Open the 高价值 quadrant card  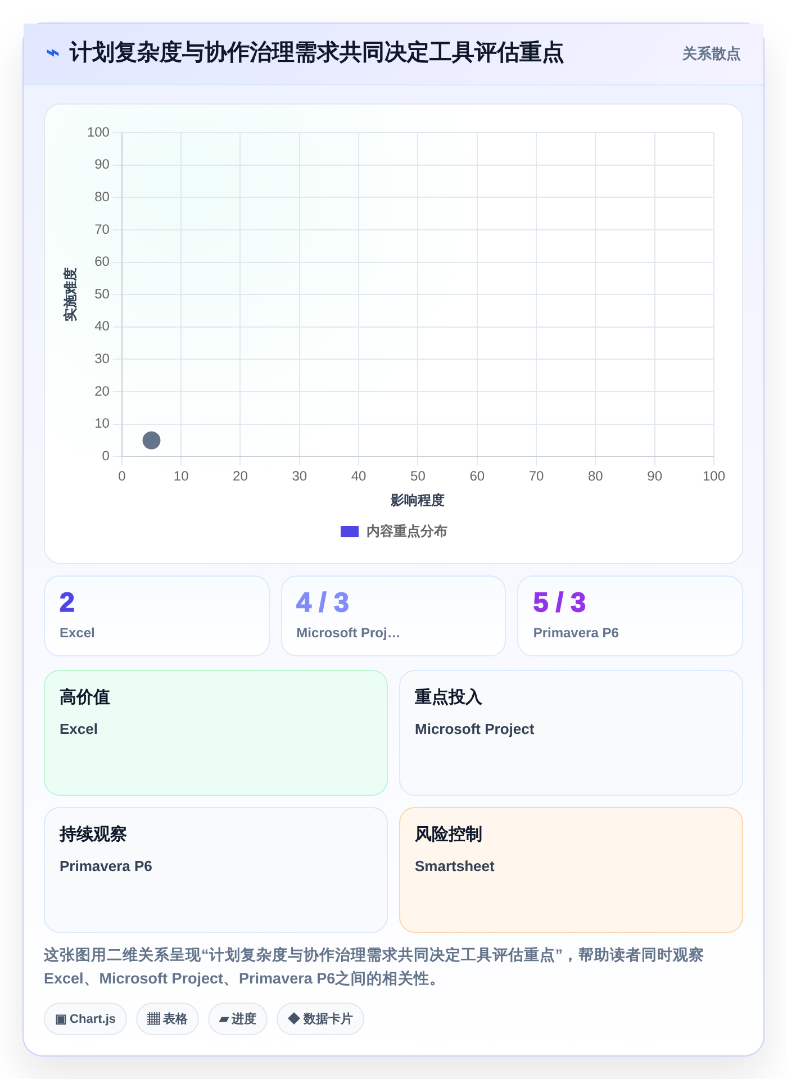216,733
